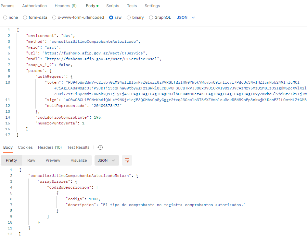Screen dimensions: 307x244
Task: Select the 'none' body type radio
Action: point(5,17)
